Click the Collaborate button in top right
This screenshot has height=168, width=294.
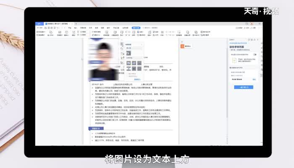pyautogui.click(x=247, y=28)
